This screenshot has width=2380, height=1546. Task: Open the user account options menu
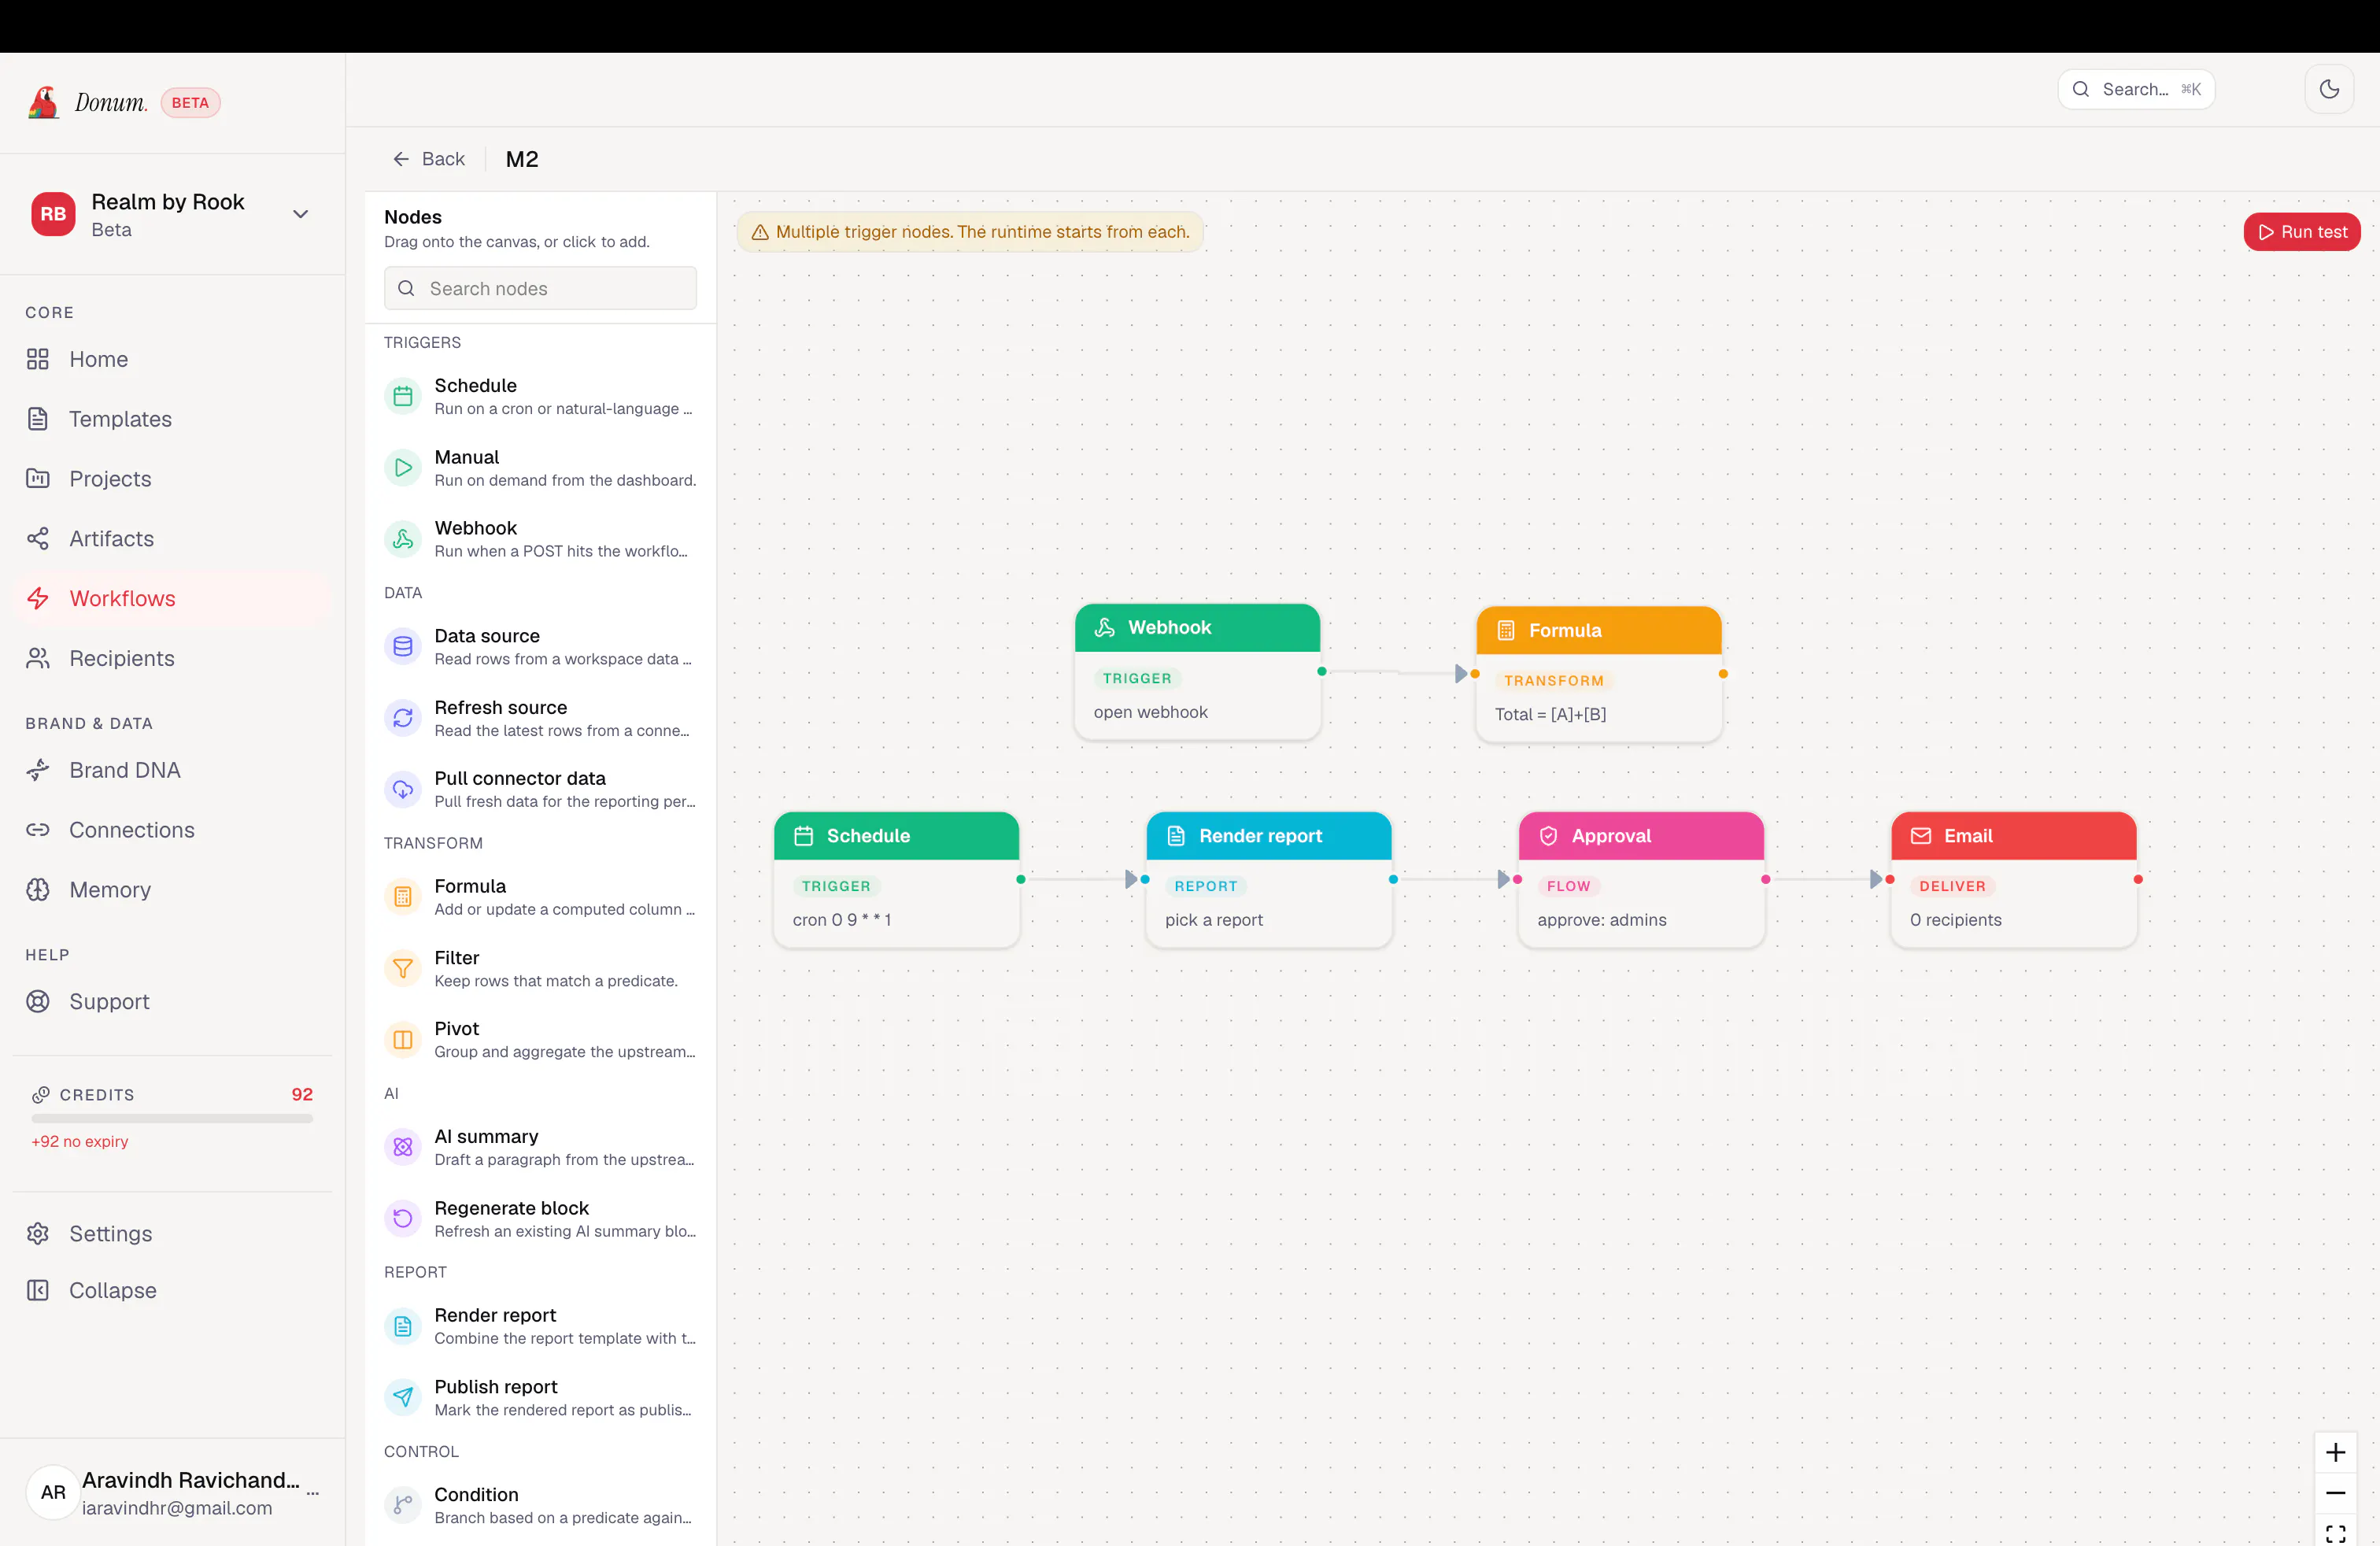[x=313, y=1493]
